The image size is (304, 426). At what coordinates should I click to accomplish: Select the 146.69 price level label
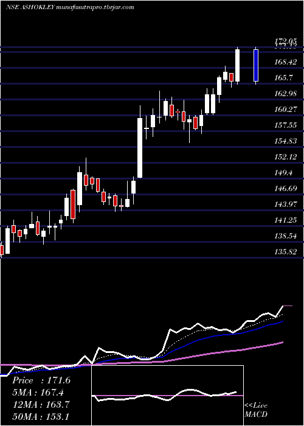(x=285, y=188)
